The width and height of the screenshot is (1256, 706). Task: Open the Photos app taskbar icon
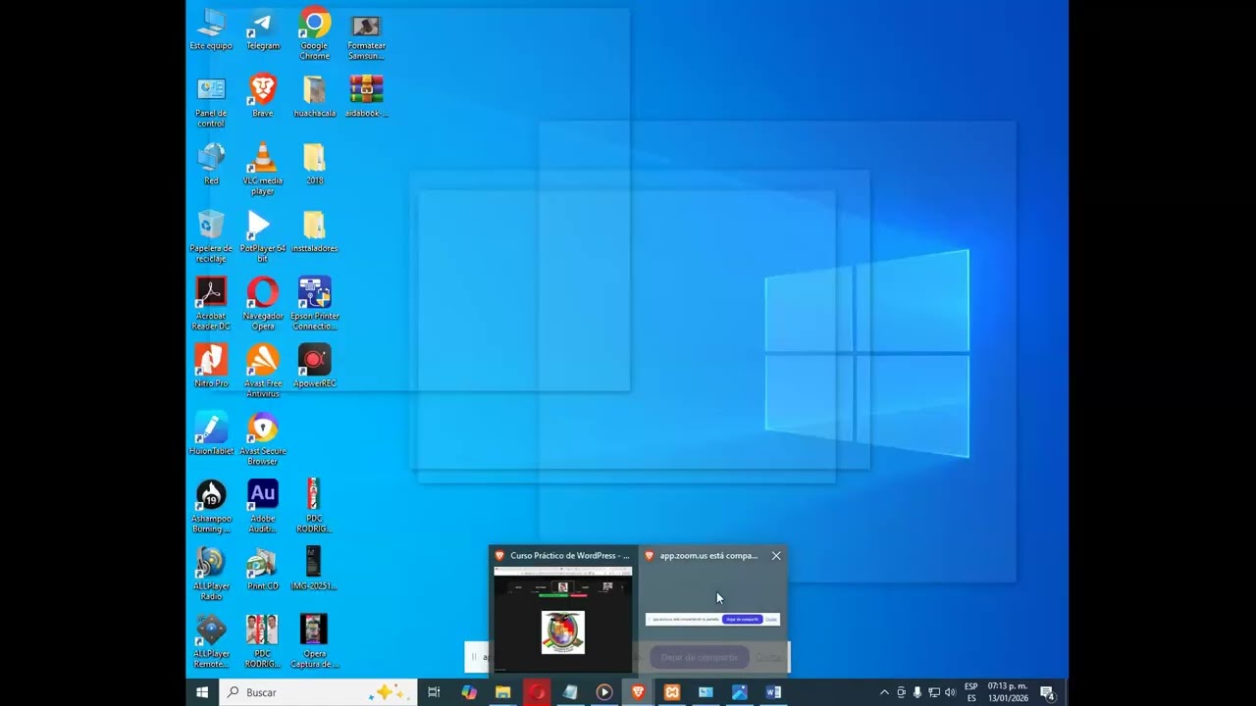(x=740, y=692)
